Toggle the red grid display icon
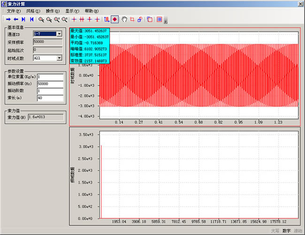Image resolution: width=305 pixels, height=235 pixels. [160, 19]
